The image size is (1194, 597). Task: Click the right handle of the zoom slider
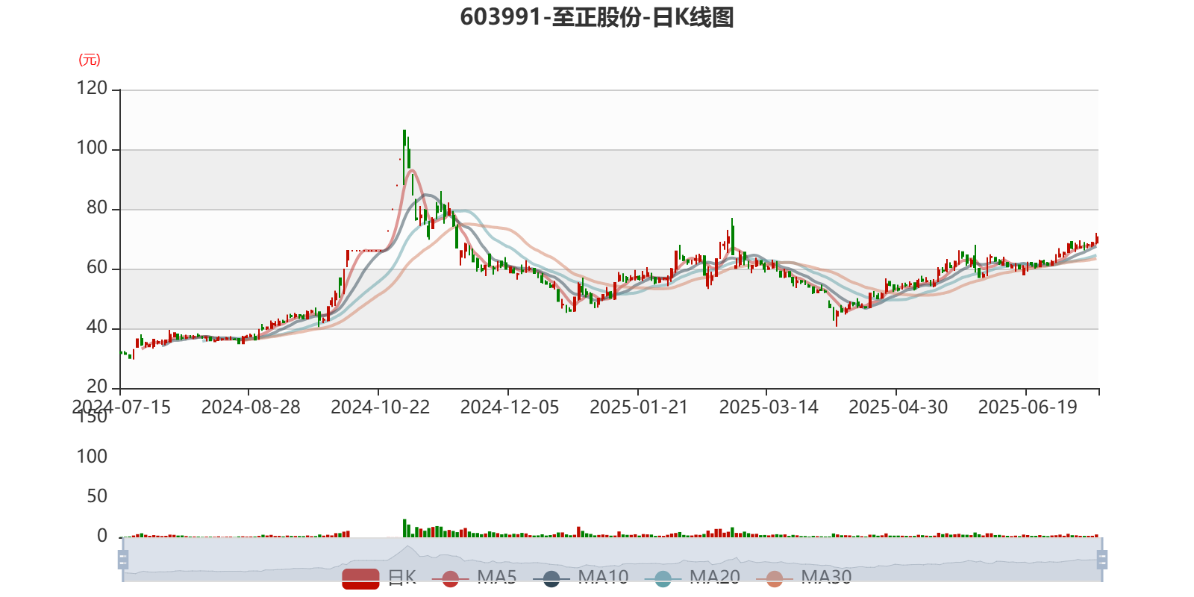click(1102, 560)
